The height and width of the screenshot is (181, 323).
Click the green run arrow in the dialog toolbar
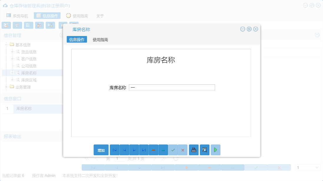point(215,150)
